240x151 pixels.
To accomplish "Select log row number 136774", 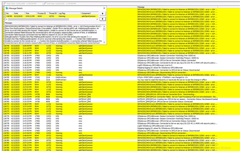I will coord(121,114).
